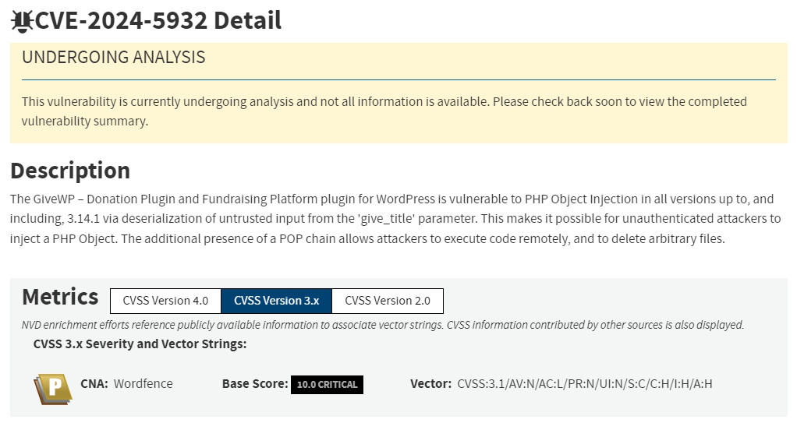Click the Vector label

click(x=430, y=384)
